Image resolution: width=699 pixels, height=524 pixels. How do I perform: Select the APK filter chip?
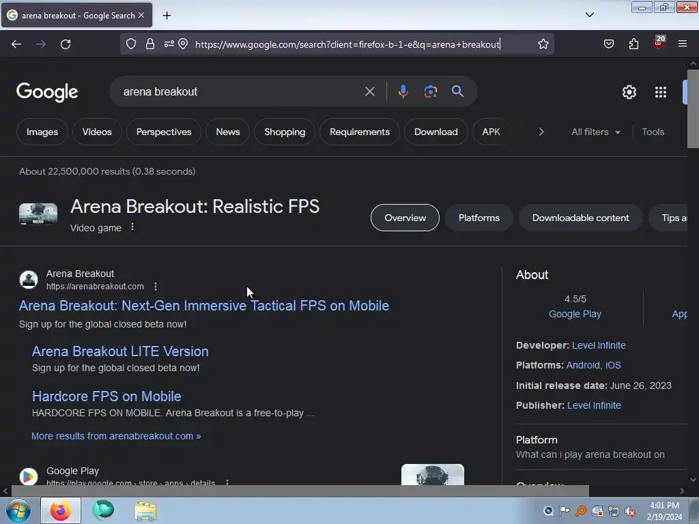pyautogui.click(x=491, y=132)
